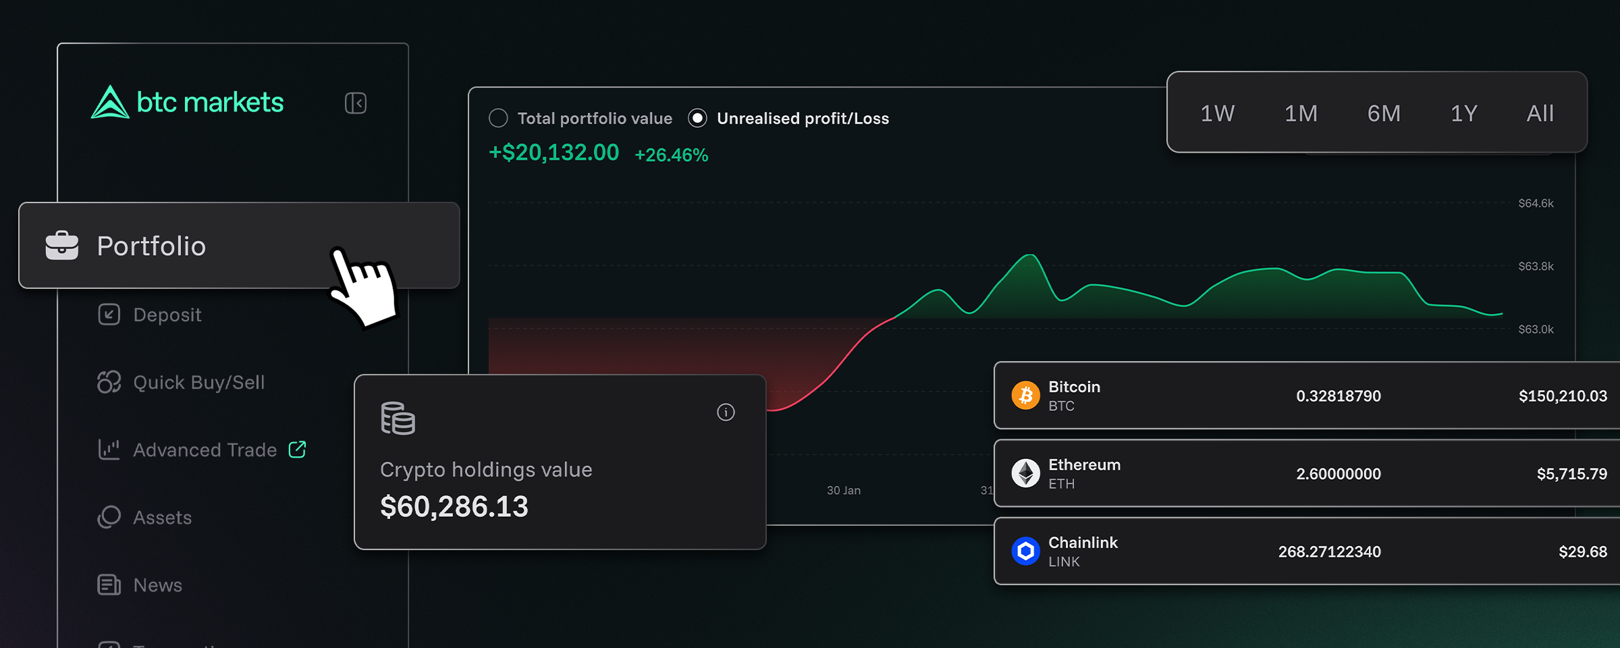Viewport: 1620px width, 648px height.
Task: Click the +$20,132.00 profit value
Action: (x=553, y=153)
